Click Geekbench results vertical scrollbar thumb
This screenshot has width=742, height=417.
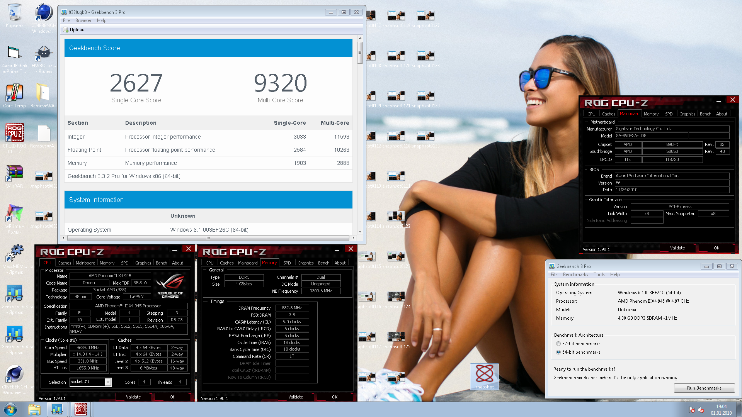coord(360,52)
